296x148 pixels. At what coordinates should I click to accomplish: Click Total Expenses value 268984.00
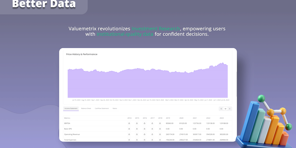point(224,140)
